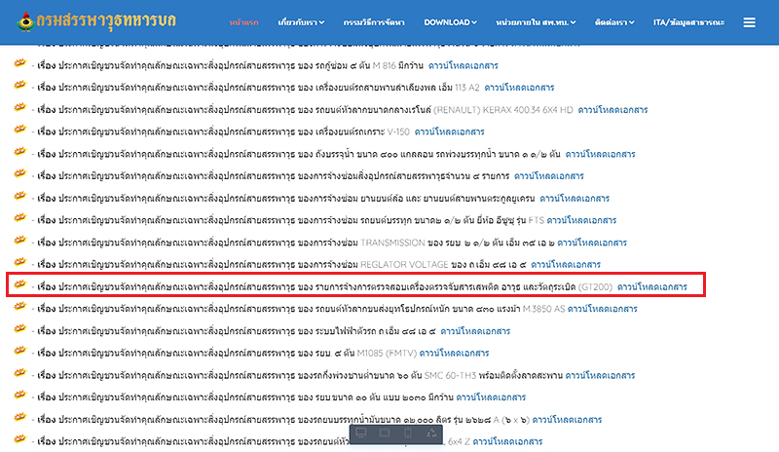Click the 'M1085 (FMTV)' announcement text

387,353
